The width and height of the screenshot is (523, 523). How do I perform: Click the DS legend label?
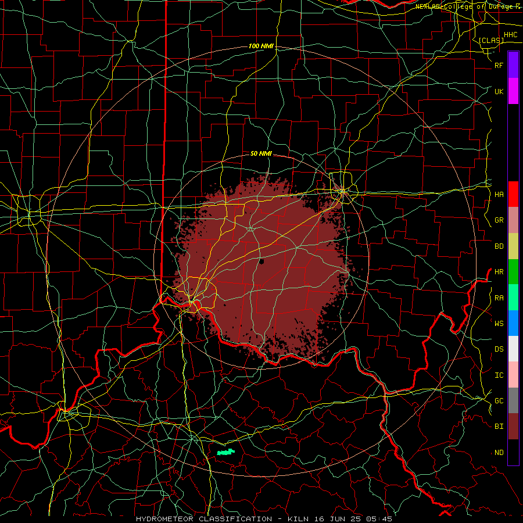click(499, 349)
